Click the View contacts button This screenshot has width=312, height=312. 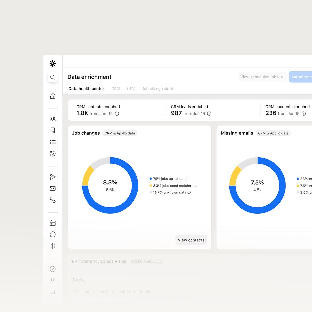[191, 240]
